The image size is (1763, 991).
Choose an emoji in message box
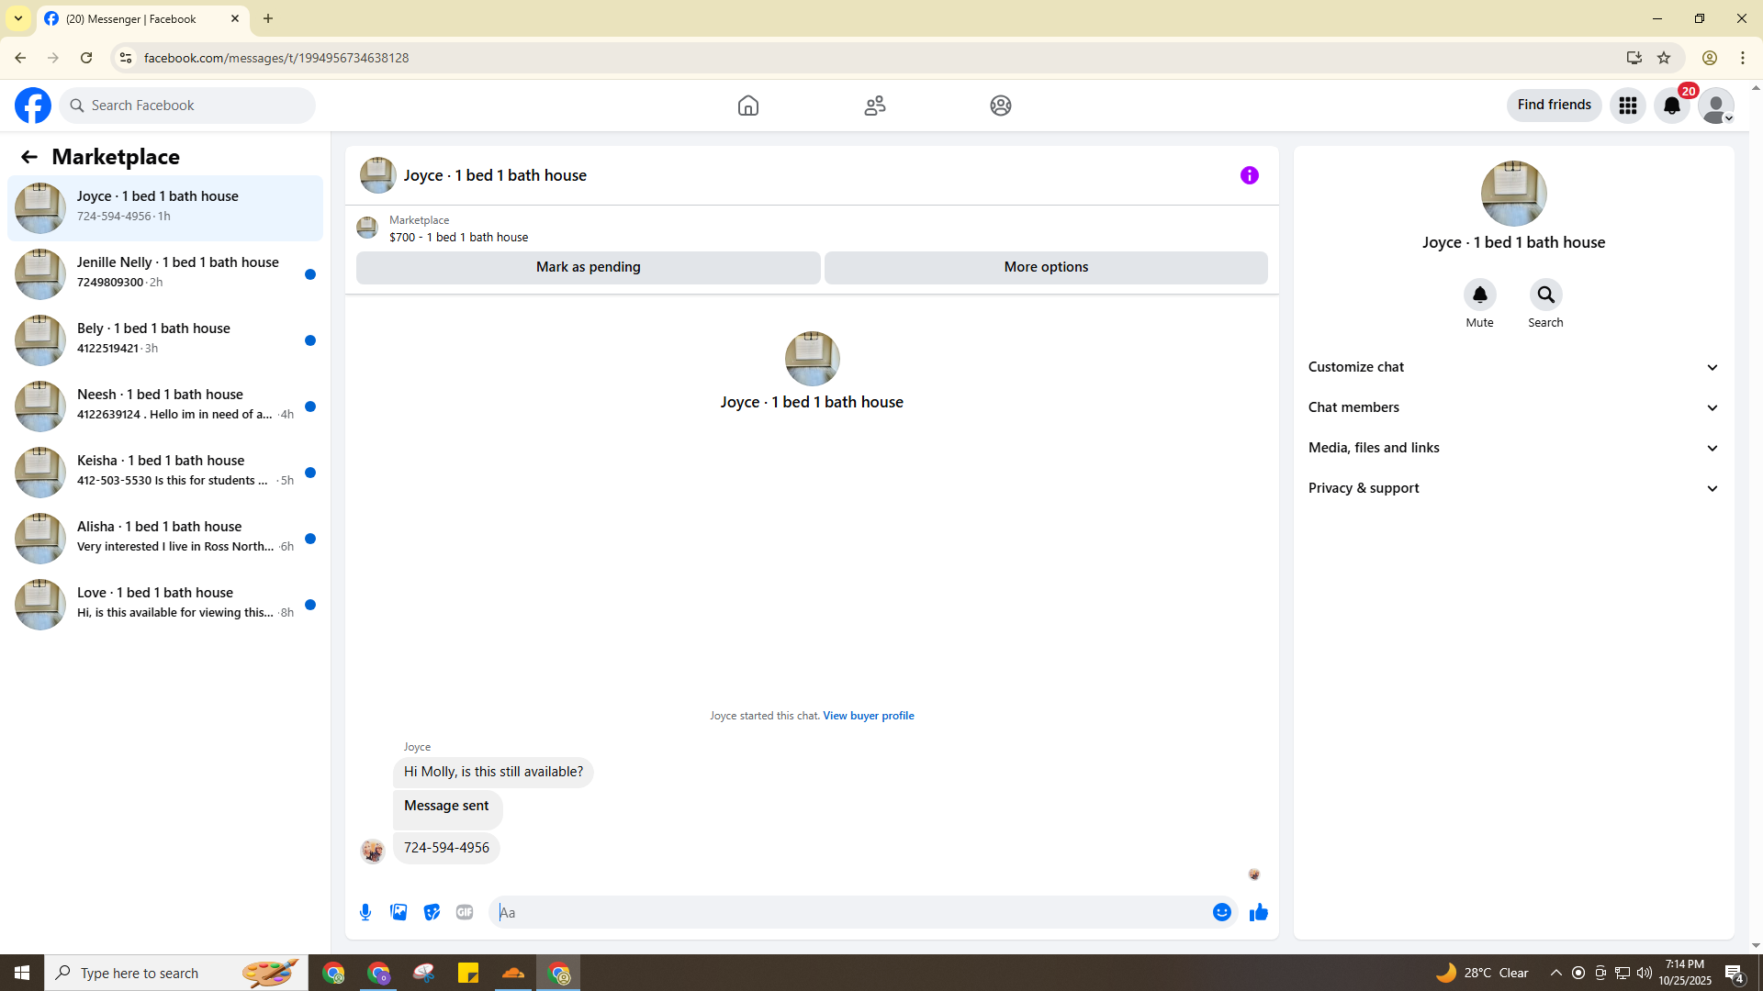[x=1221, y=912]
